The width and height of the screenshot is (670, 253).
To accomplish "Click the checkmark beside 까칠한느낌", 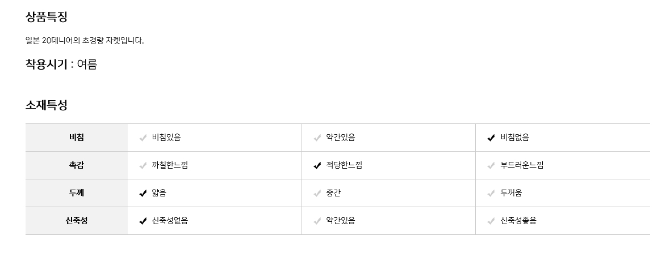I will [x=143, y=165].
